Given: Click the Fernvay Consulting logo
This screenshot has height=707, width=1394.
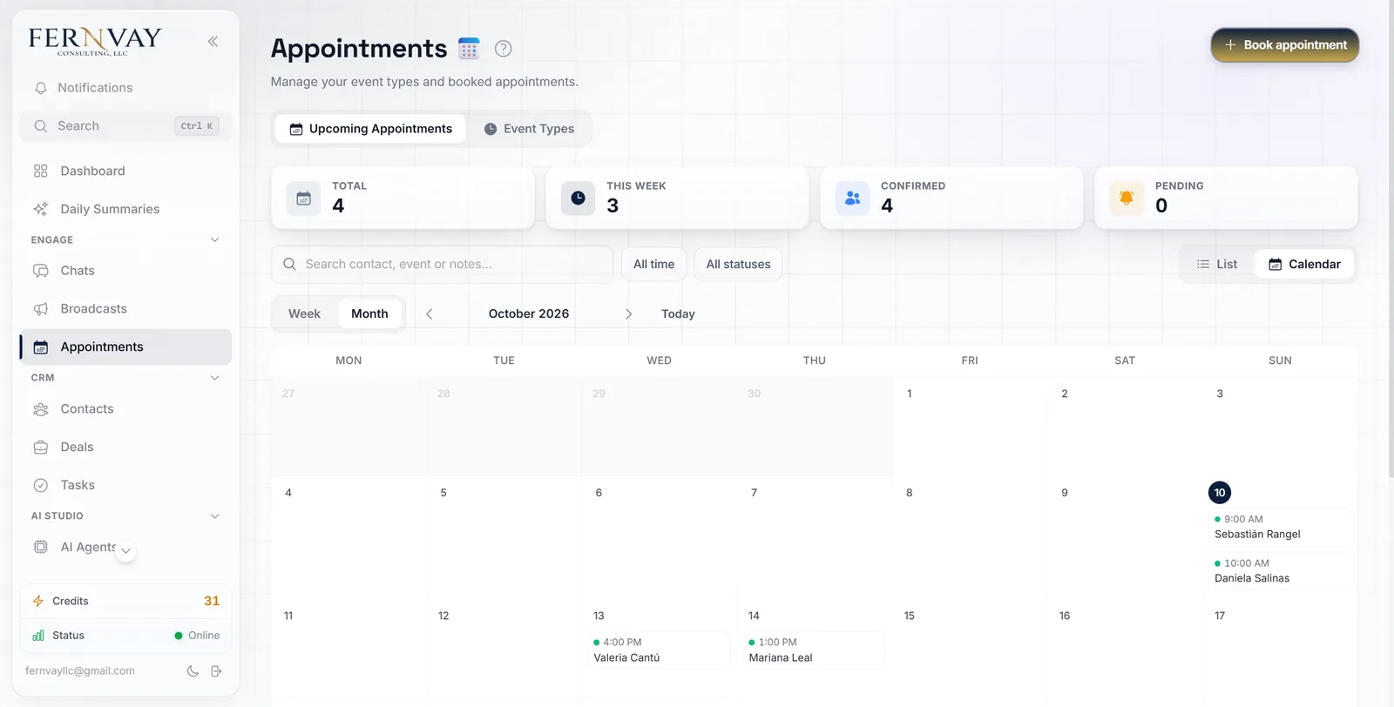Looking at the screenshot, I should coord(95,41).
